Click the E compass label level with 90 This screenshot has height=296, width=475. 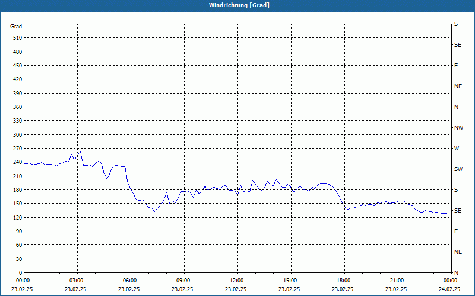456,231
